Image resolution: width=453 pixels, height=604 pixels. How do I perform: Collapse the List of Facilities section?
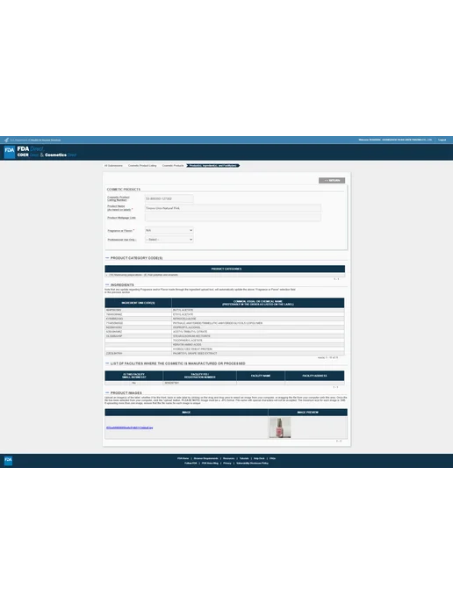pos(107,363)
